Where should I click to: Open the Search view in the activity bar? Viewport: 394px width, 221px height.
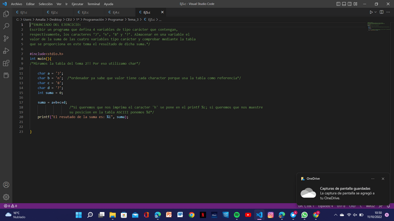pyautogui.click(x=6, y=26)
